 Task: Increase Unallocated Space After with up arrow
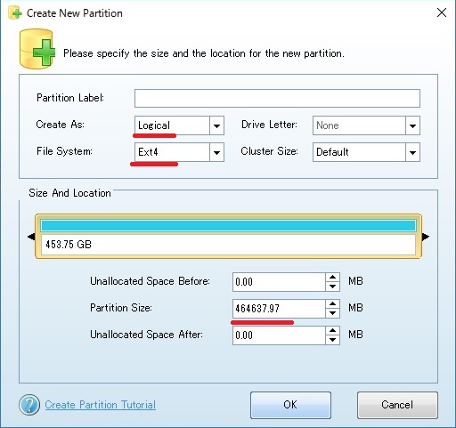(332, 330)
